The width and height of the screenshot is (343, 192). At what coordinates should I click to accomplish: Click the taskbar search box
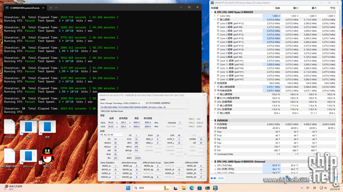152,188
